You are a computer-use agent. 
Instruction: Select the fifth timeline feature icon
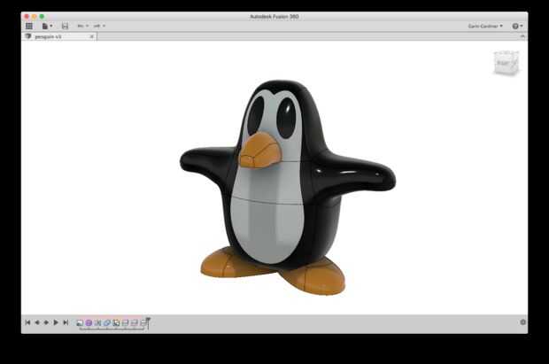116,323
